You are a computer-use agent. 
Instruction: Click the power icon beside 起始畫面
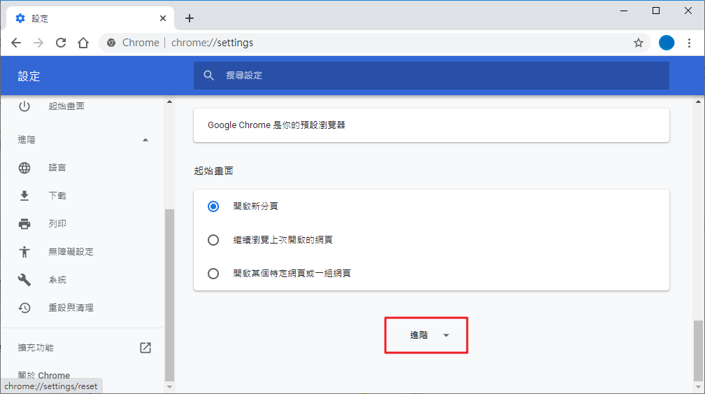point(24,106)
